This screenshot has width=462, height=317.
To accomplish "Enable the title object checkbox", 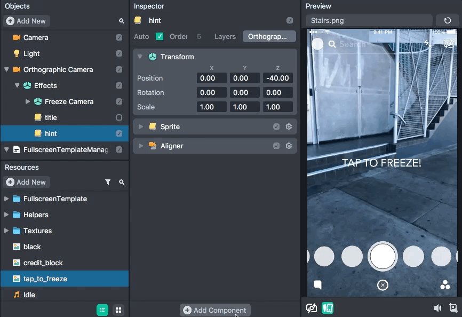I will [x=119, y=117].
